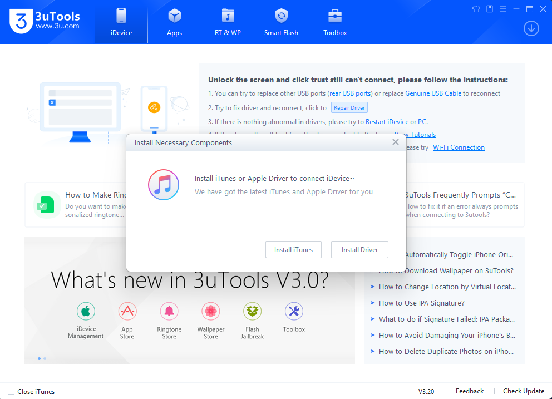
Task: Open the Toolbox tab in header
Action: pyautogui.click(x=335, y=22)
